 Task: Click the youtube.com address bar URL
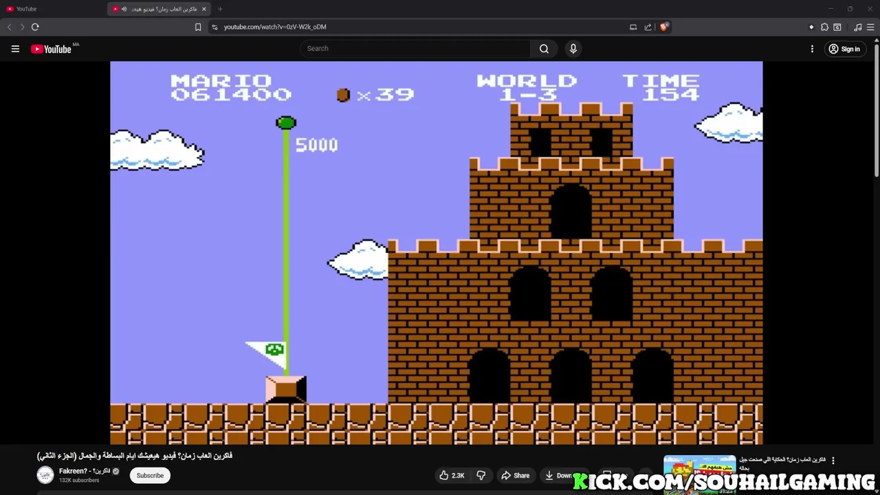275,27
